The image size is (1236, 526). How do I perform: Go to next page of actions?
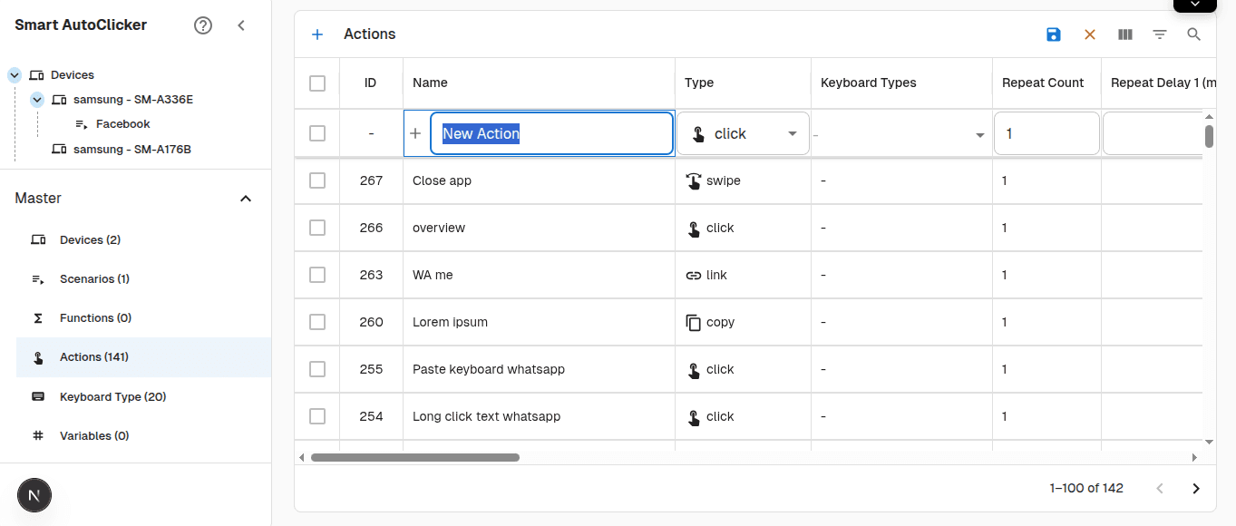pos(1195,487)
